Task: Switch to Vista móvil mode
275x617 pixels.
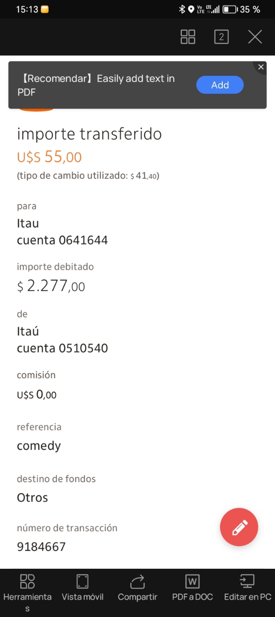Action: point(82,588)
